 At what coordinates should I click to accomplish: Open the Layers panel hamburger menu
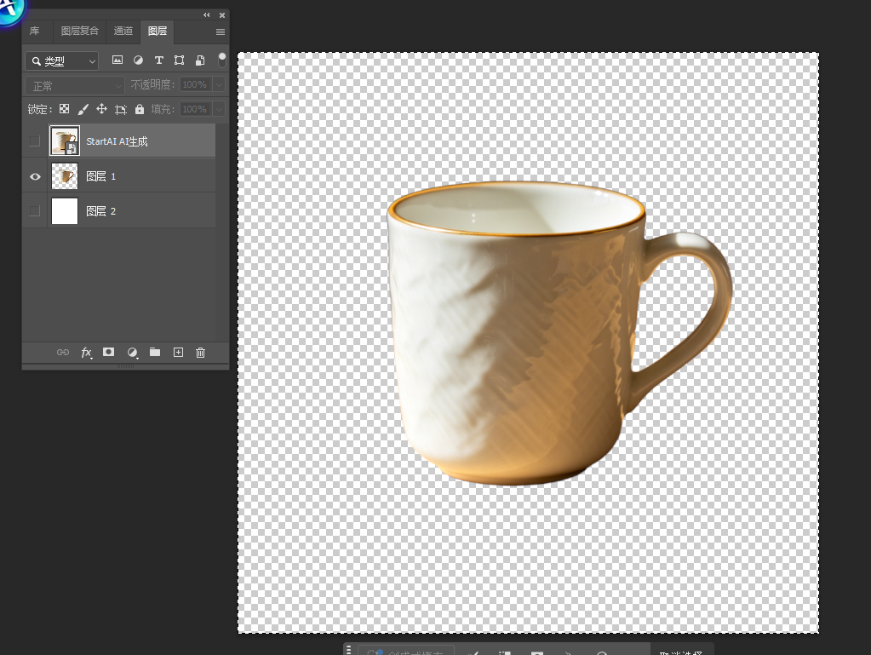[x=221, y=32]
